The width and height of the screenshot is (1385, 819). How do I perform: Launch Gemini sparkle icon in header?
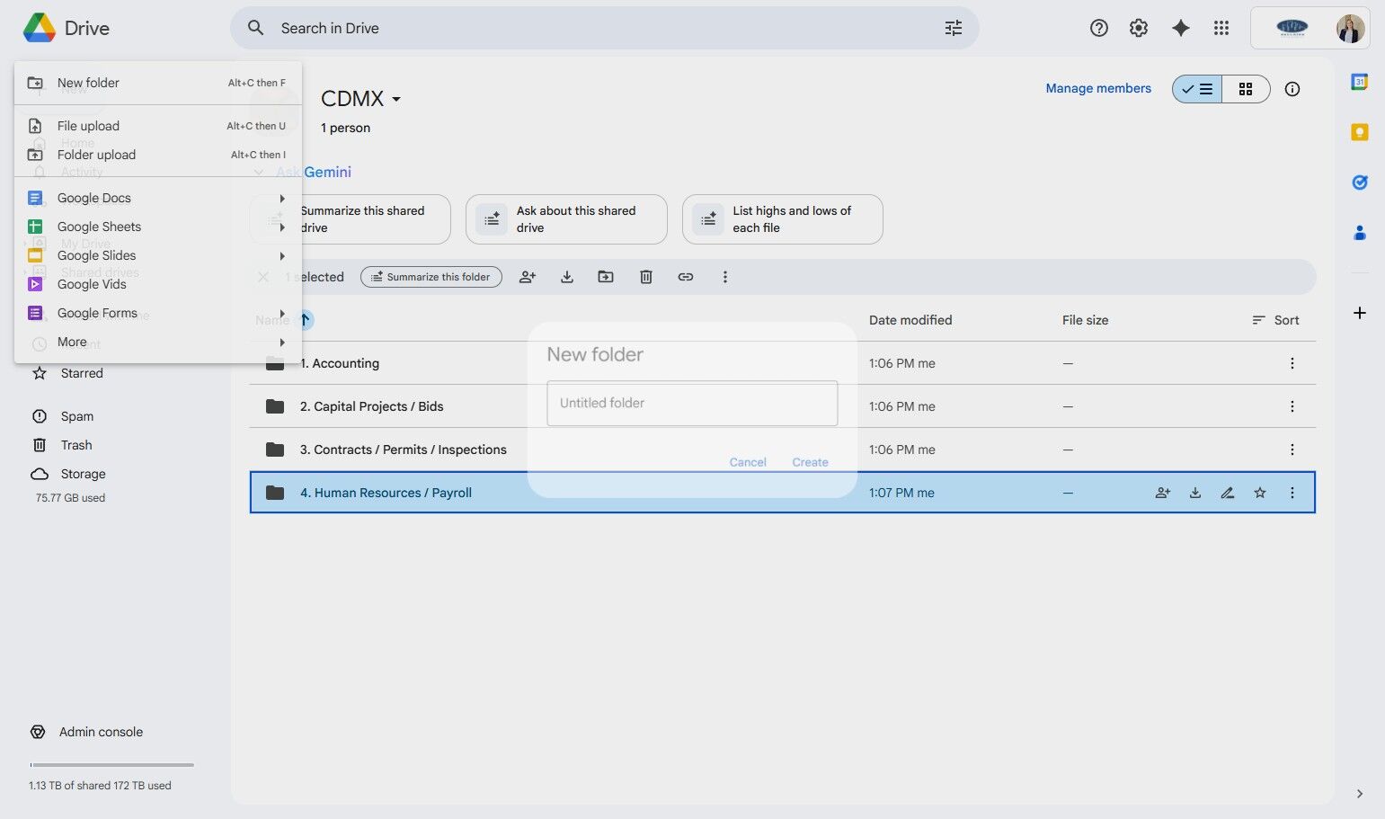pos(1181,28)
